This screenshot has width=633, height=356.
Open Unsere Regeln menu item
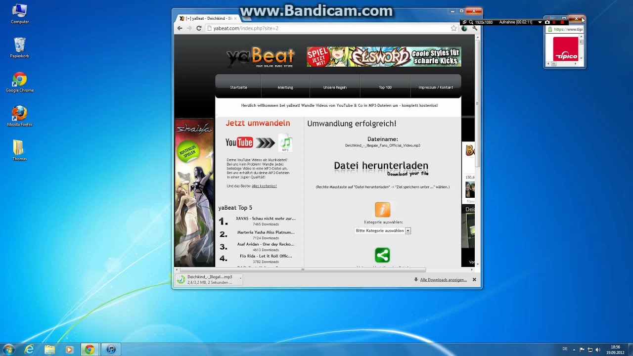click(335, 88)
